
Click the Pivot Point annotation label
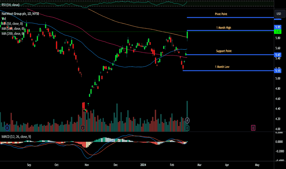point(221,14)
